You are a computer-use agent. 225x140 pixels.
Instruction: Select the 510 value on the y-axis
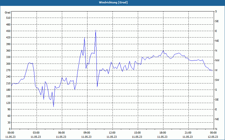(8, 18)
